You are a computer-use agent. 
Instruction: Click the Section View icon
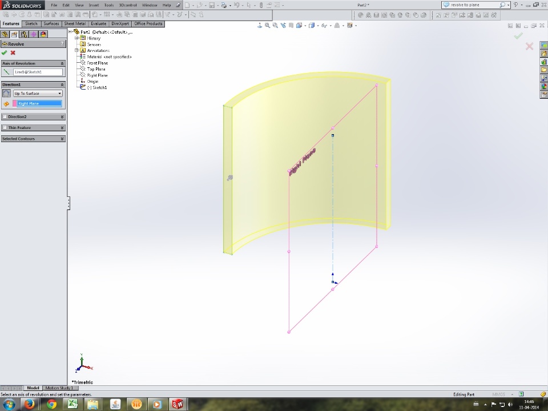coord(291,26)
